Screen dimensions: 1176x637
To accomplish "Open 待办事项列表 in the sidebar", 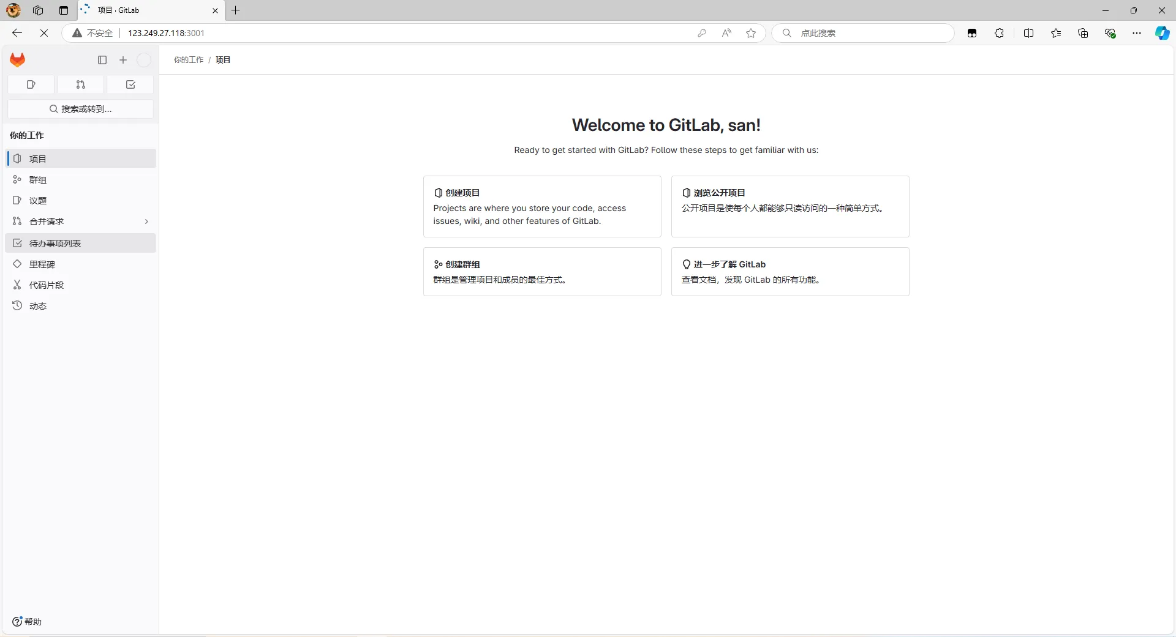I will coord(81,244).
